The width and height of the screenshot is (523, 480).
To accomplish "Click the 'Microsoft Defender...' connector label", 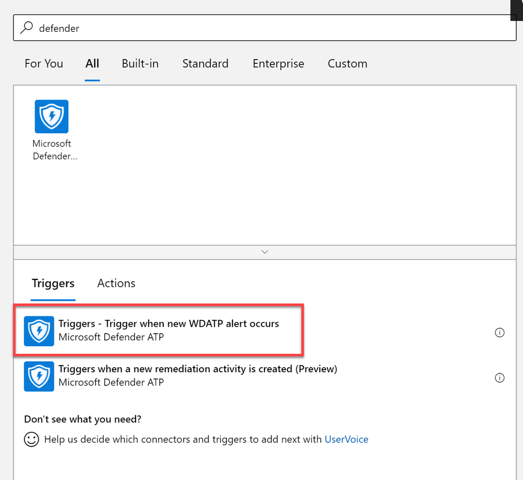I will [54, 150].
